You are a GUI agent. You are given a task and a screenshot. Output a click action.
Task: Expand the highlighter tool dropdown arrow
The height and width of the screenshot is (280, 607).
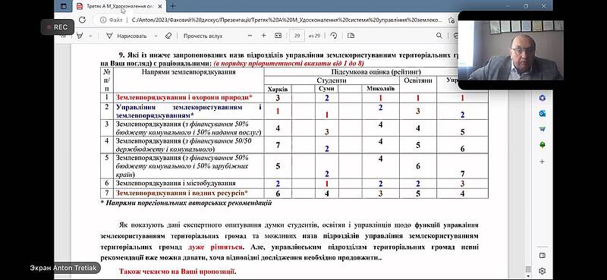tap(90, 36)
